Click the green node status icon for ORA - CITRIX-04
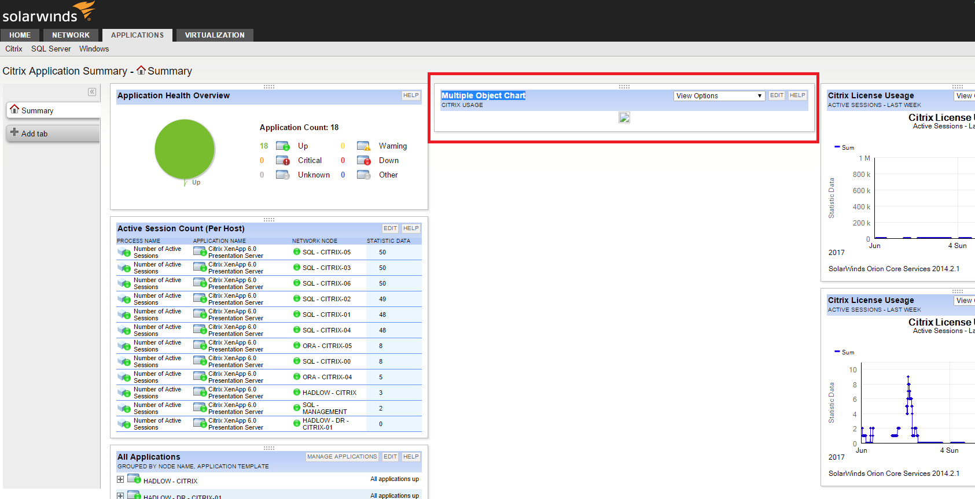Viewport: 975px width, 499px height. click(297, 377)
